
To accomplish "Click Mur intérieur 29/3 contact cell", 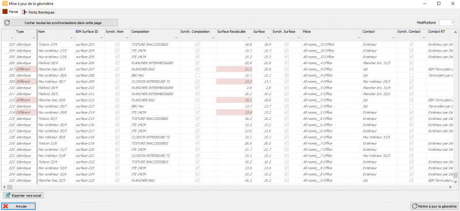I will click(x=379, y=81).
